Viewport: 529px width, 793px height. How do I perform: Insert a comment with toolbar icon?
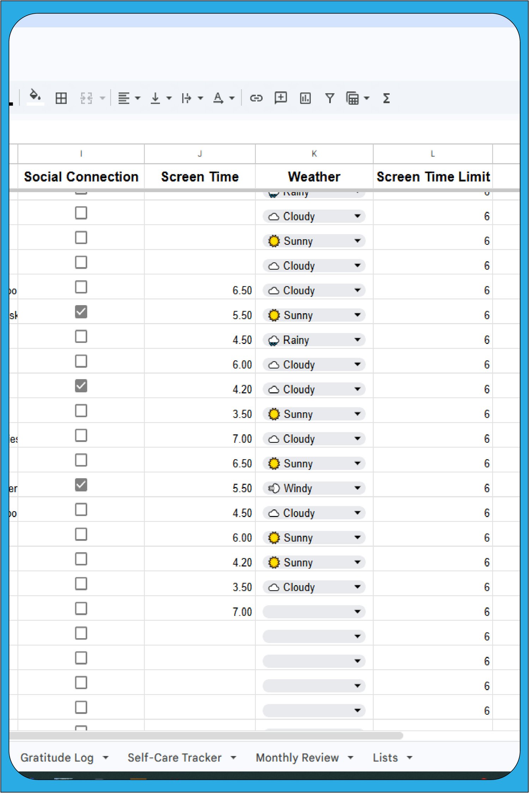tap(281, 98)
